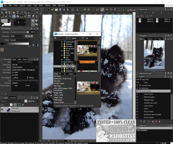Image resolution: width=173 pixels, height=144 pixels.
Task: Expand the Downloads folder in tree
Action: pos(61,42)
